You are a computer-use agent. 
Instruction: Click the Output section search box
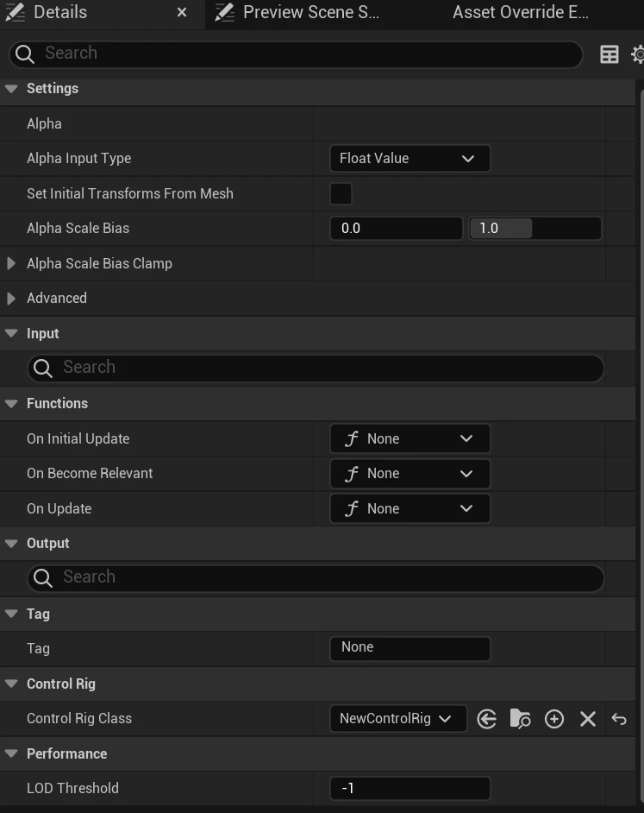(316, 578)
